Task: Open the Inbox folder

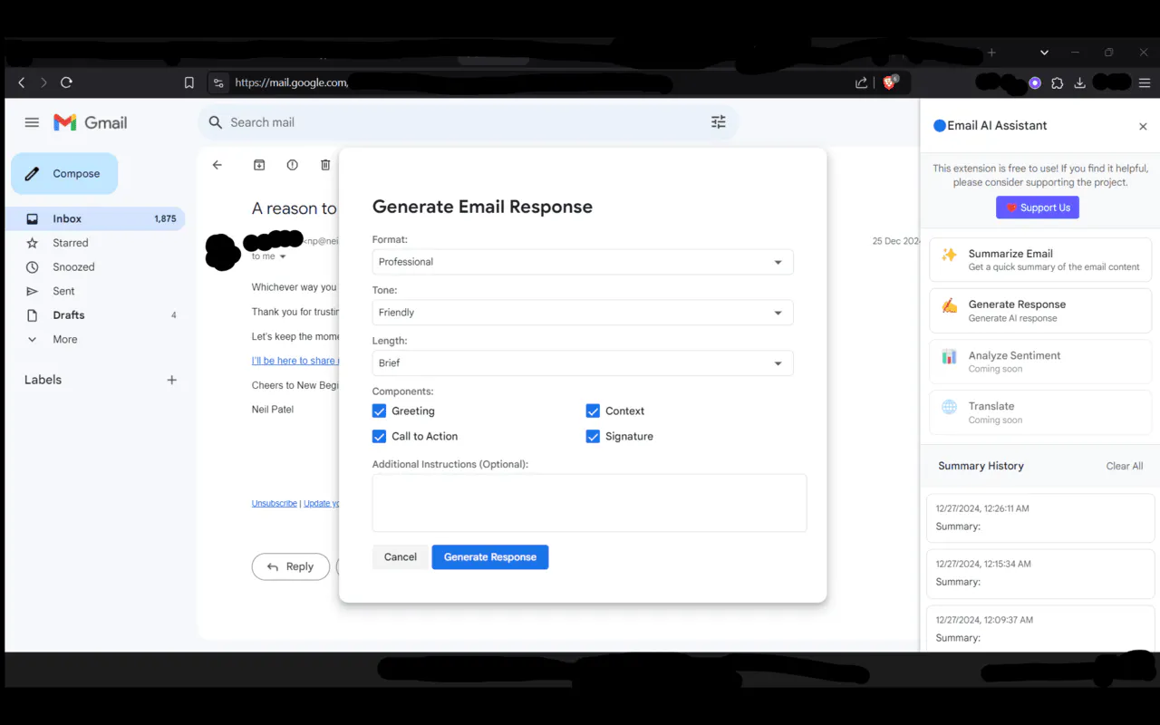Action: [95, 218]
